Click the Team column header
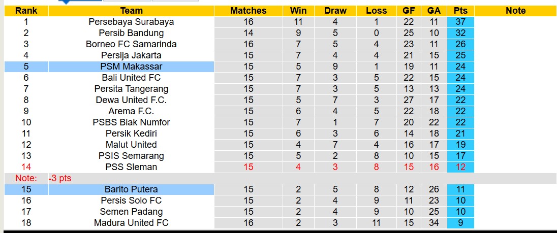 coord(131,11)
